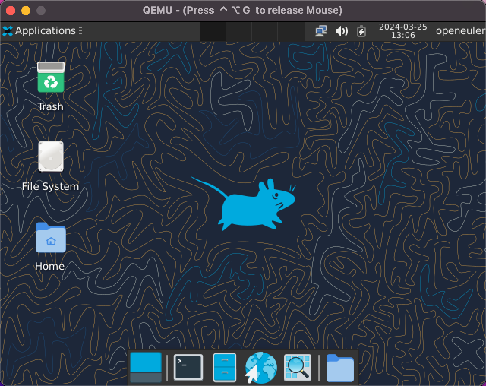486x386 pixels.
Task: Click the network connection tray icon
Action: tap(321, 31)
